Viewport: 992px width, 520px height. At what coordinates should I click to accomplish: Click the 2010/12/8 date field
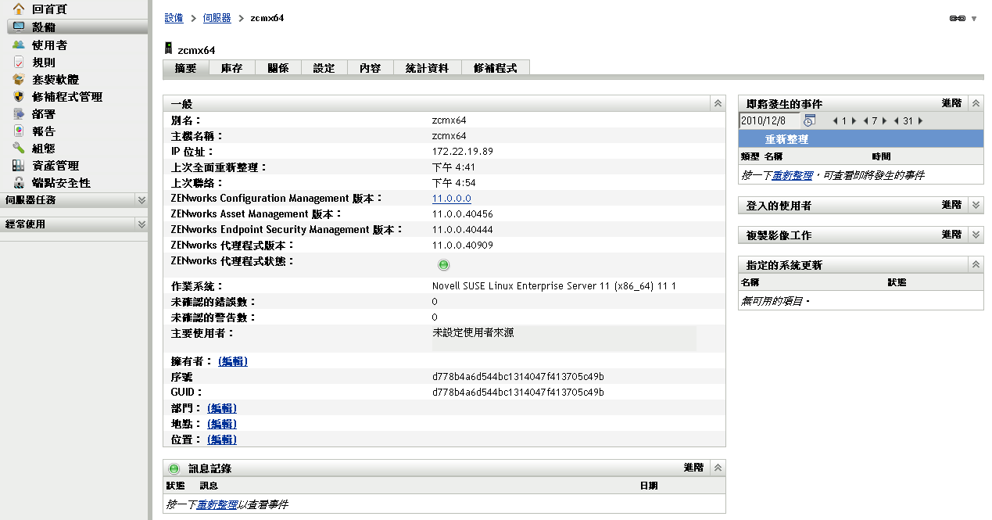(769, 121)
